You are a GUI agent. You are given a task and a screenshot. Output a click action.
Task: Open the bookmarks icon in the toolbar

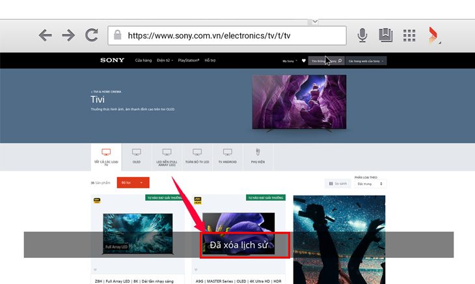point(386,35)
